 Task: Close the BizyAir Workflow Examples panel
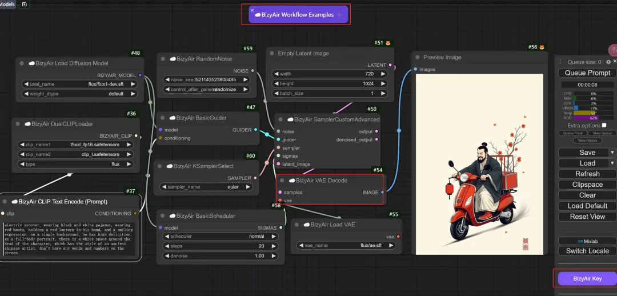[x=252, y=10]
